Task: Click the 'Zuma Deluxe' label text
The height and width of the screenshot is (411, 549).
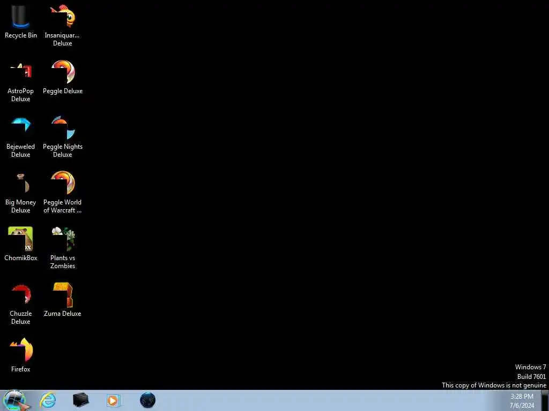Action: click(63, 314)
